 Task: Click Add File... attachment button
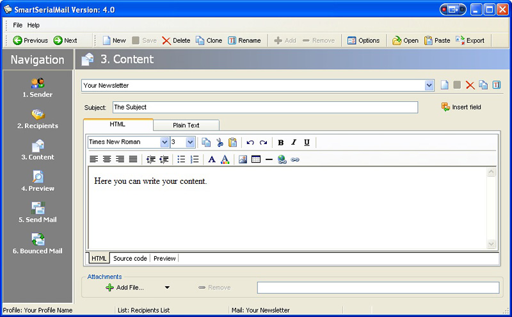pyautogui.click(x=124, y=288)
